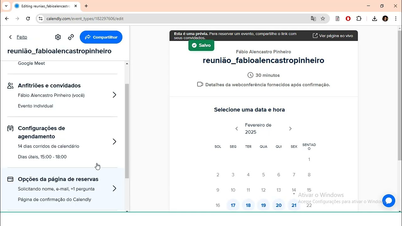The height and width of the screenshot is (226, 402).
Task: Select the Editing reuniao_fabioalencastro tab
Action: point(46,6)
